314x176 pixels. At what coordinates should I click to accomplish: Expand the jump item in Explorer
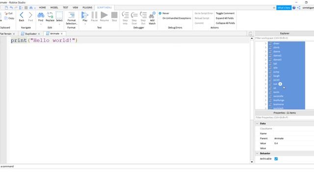tap(265, 72)
